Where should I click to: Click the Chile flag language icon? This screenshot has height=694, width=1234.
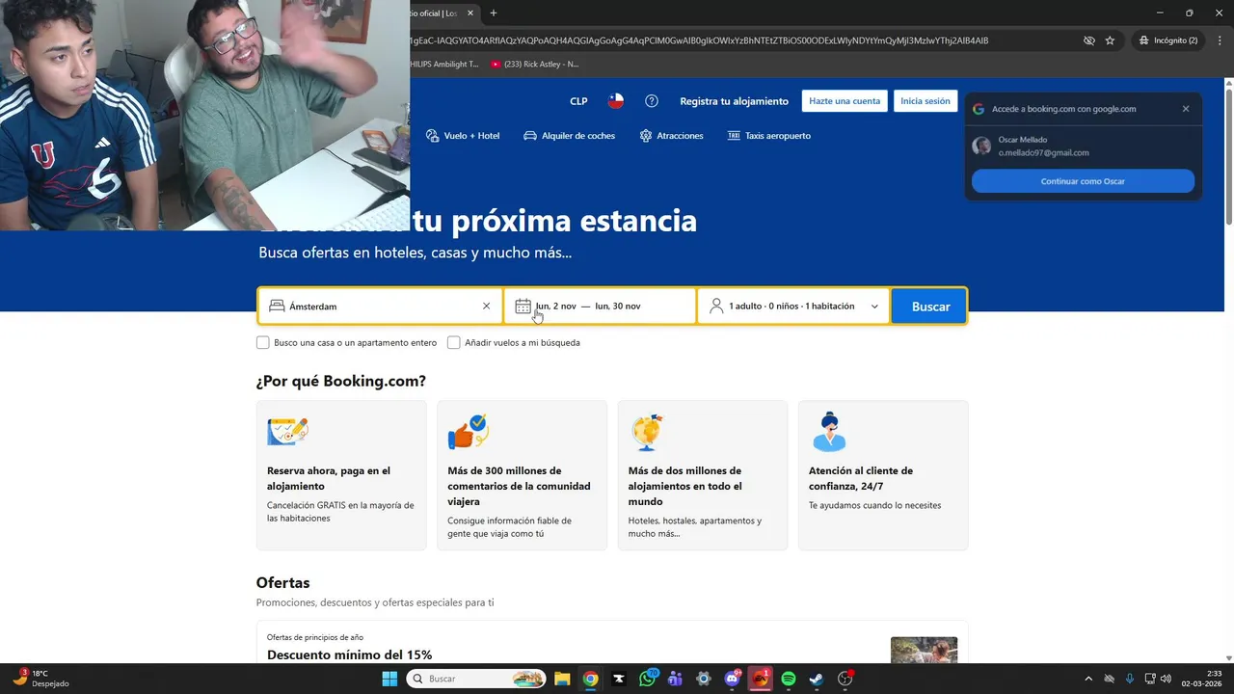coord(616,101)
